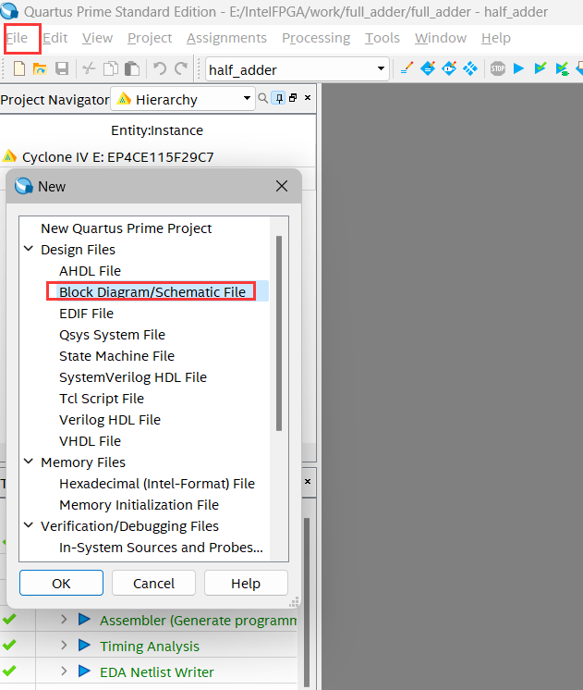Select Cyclone IV E: EP4CE115F29C7 device row
This screenshot has height=690, width=583.
click(118, 157)
